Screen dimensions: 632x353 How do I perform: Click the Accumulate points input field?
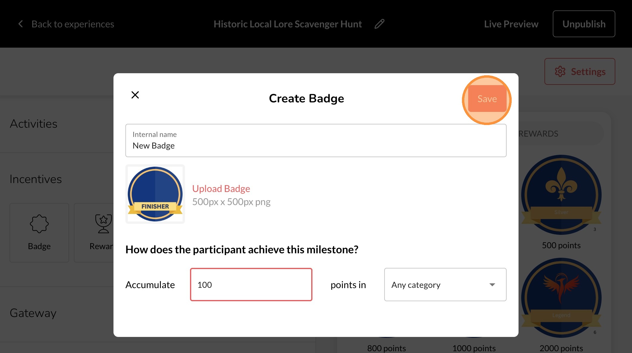251,285
